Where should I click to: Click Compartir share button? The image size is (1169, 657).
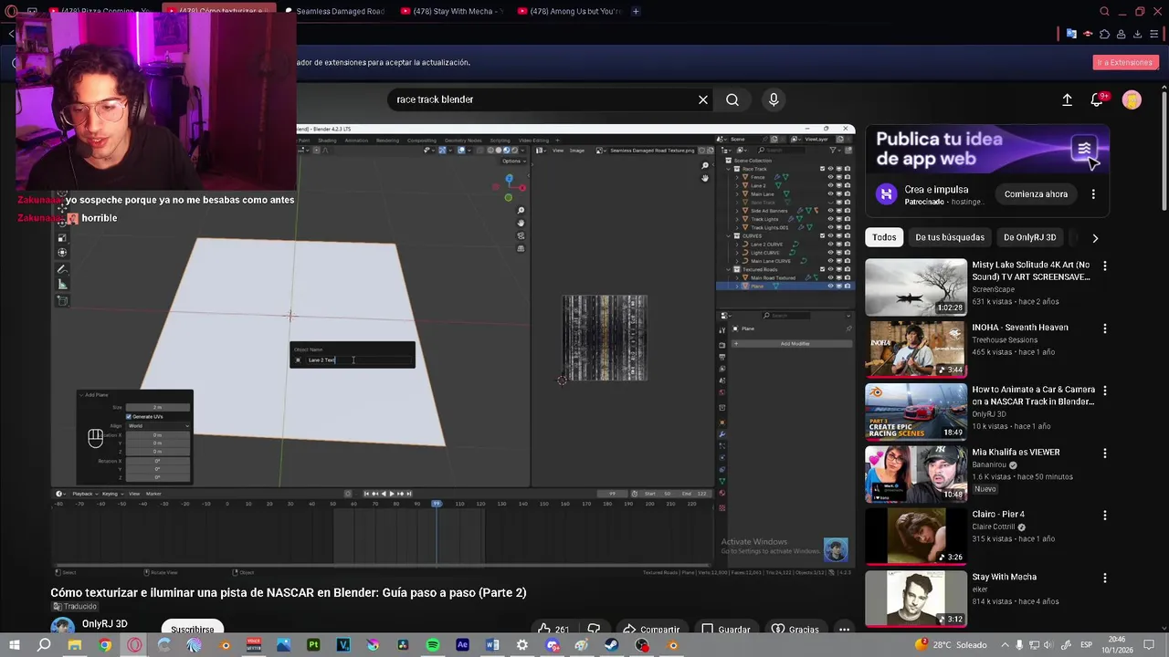tap(651, 629)
